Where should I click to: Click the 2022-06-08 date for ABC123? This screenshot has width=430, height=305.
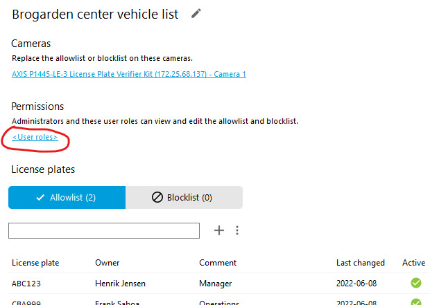tap(358, 284)
